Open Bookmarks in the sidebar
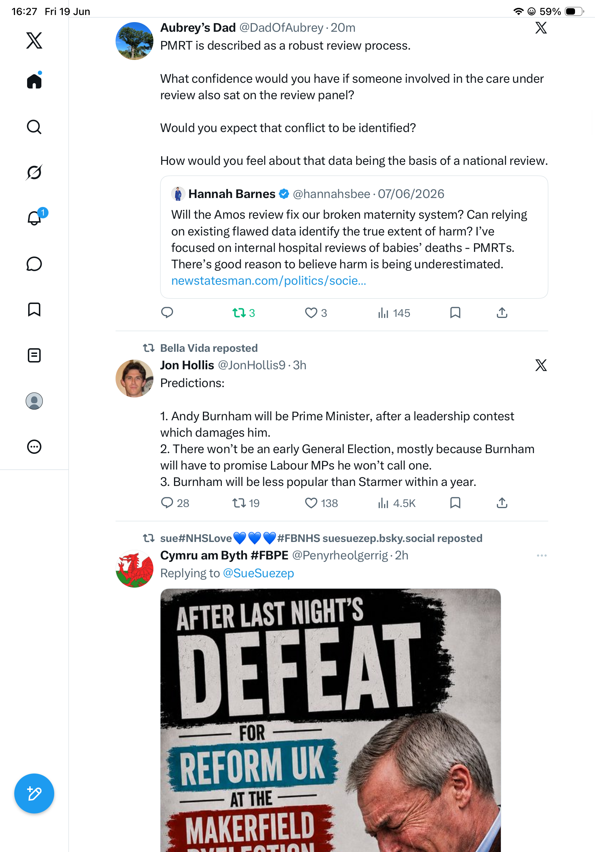 34,309
